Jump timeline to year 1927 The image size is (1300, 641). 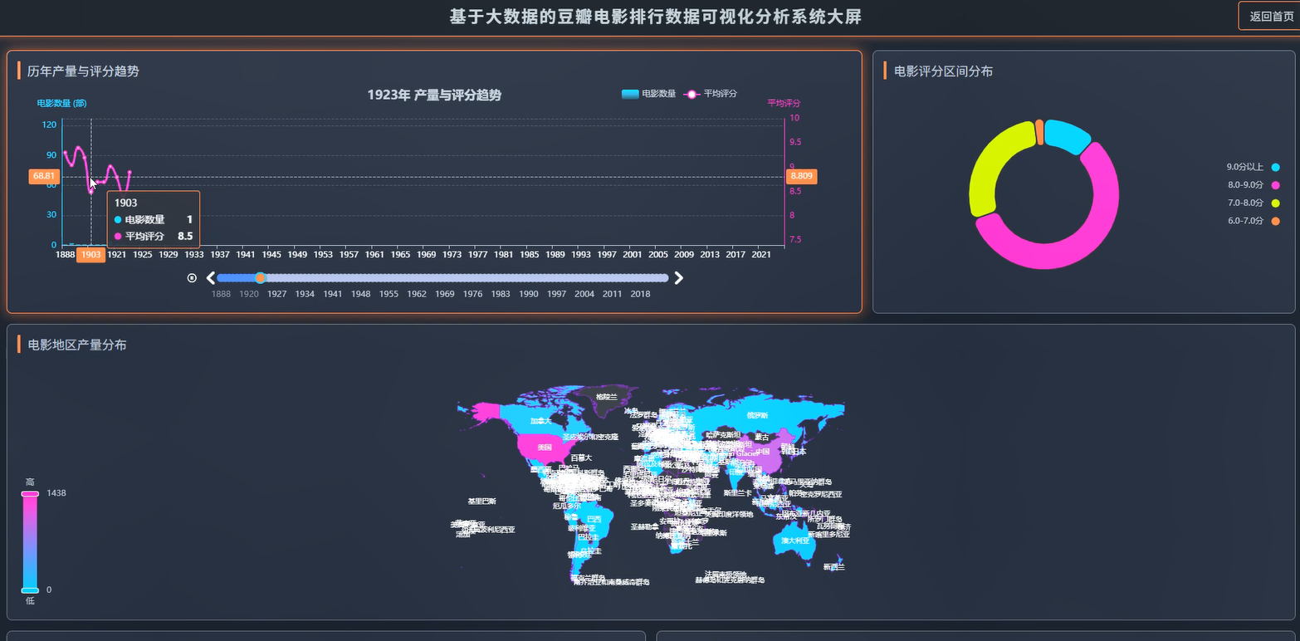277,294
